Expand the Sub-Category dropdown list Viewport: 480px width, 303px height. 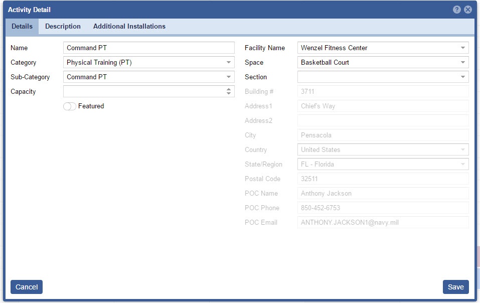point(229,77)
